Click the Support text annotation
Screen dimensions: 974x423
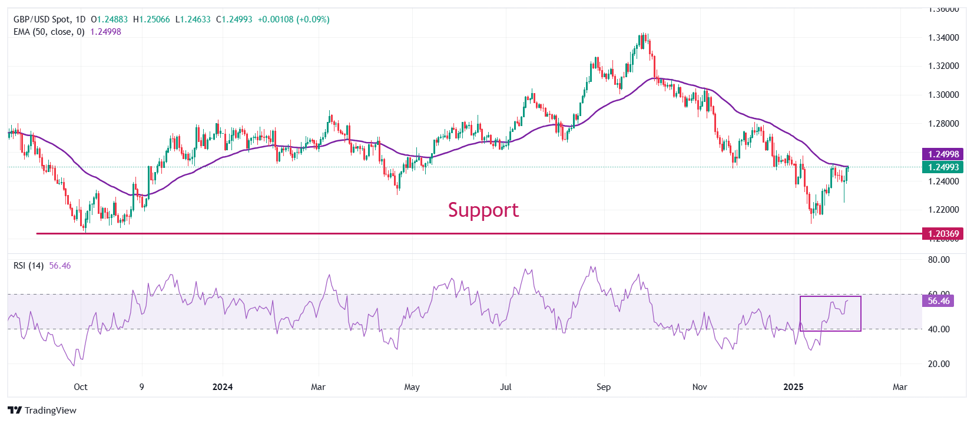(x=483, y=210)
